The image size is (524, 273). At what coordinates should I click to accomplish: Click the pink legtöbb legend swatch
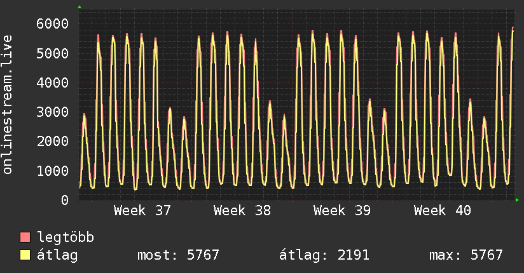pyautogui.click(x=25, y=237)
